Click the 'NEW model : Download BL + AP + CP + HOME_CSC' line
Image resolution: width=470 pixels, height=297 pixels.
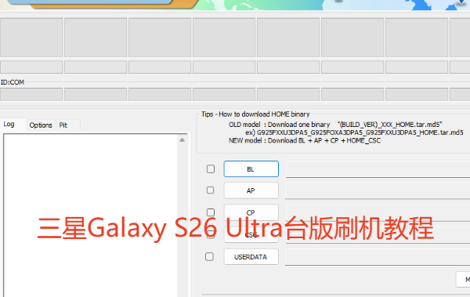pyautogui.click(x=305, y=140)
